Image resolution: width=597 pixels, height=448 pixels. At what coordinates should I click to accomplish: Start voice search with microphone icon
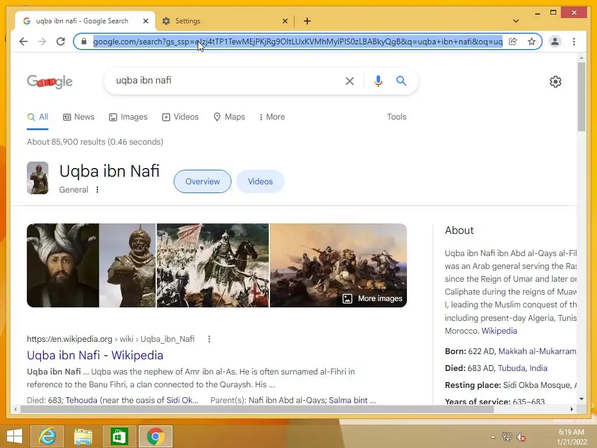378,80
